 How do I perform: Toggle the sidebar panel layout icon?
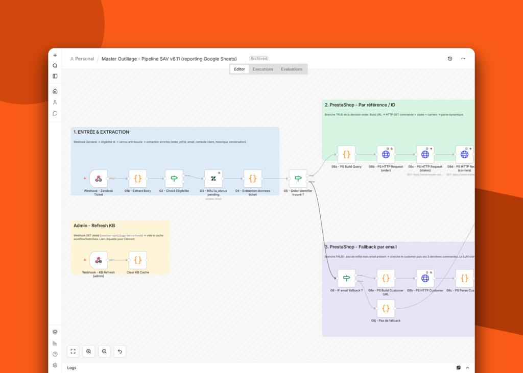pyautogui.click(x=55, y=76)
